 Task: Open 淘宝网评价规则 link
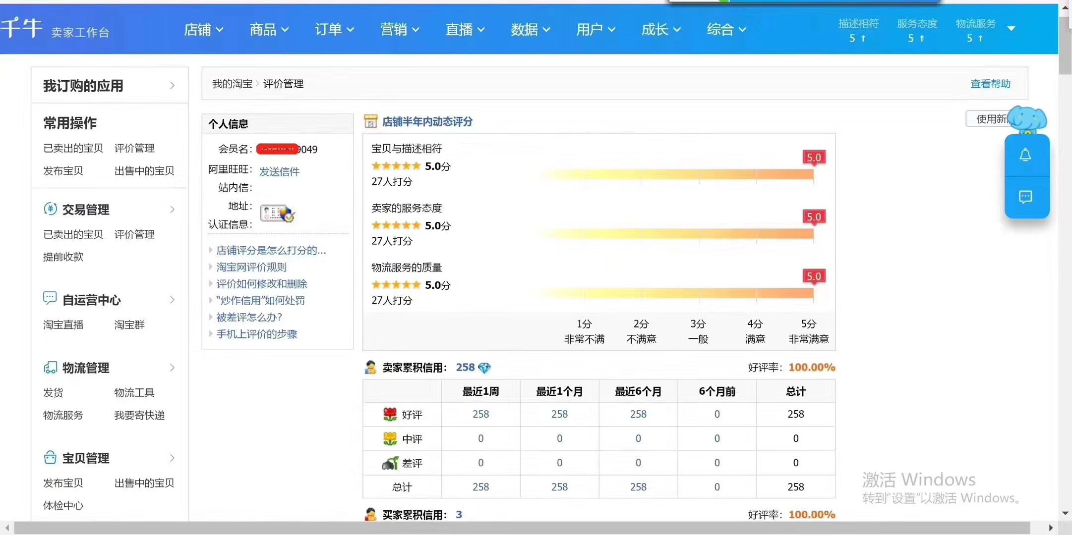coord(251,267)
